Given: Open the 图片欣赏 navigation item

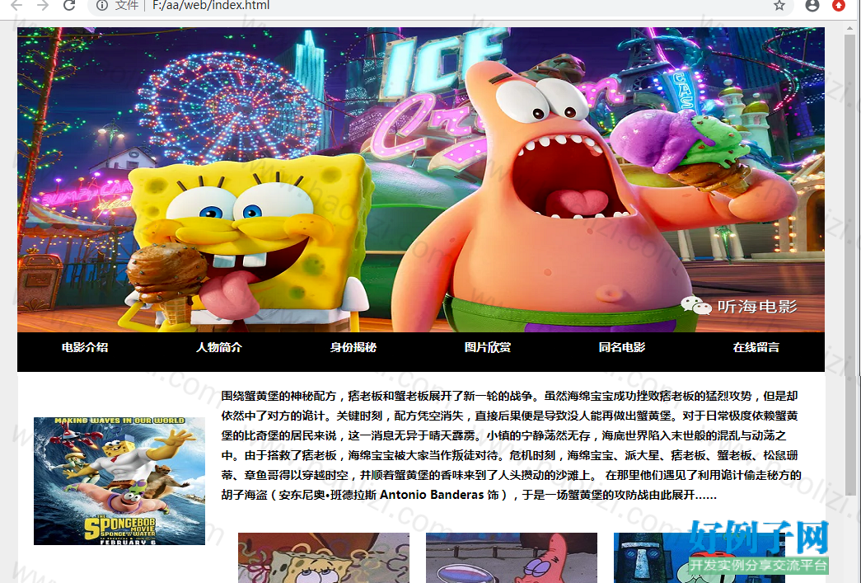Looking at the screenshot, I should (x=488, y=347).
